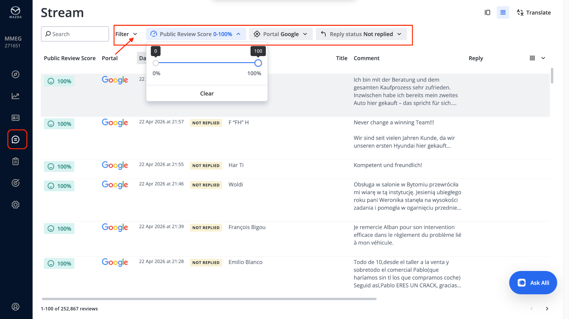Viewport: 569px width, 319px height.
Task: Click the 100% maximum slider handle
Action: coord(258,63)
